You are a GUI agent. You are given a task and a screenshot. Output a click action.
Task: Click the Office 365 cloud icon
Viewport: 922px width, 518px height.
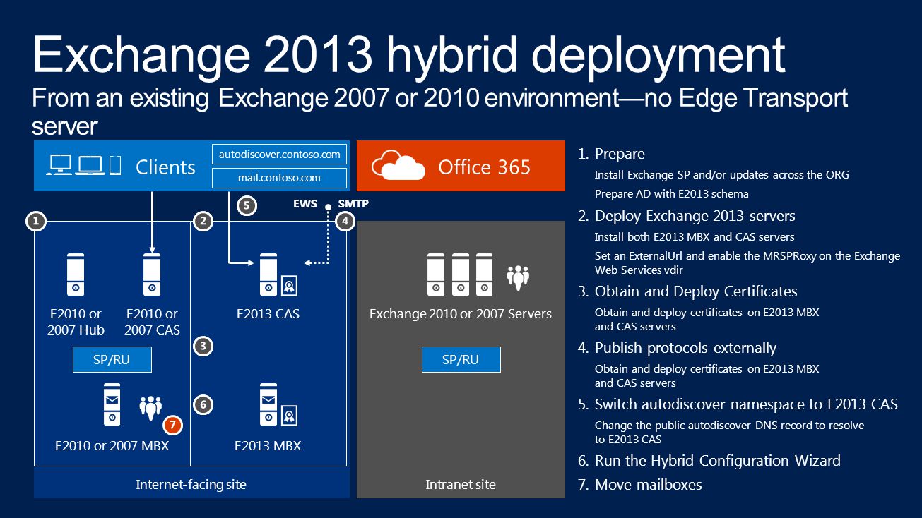(x=398, y=166)
